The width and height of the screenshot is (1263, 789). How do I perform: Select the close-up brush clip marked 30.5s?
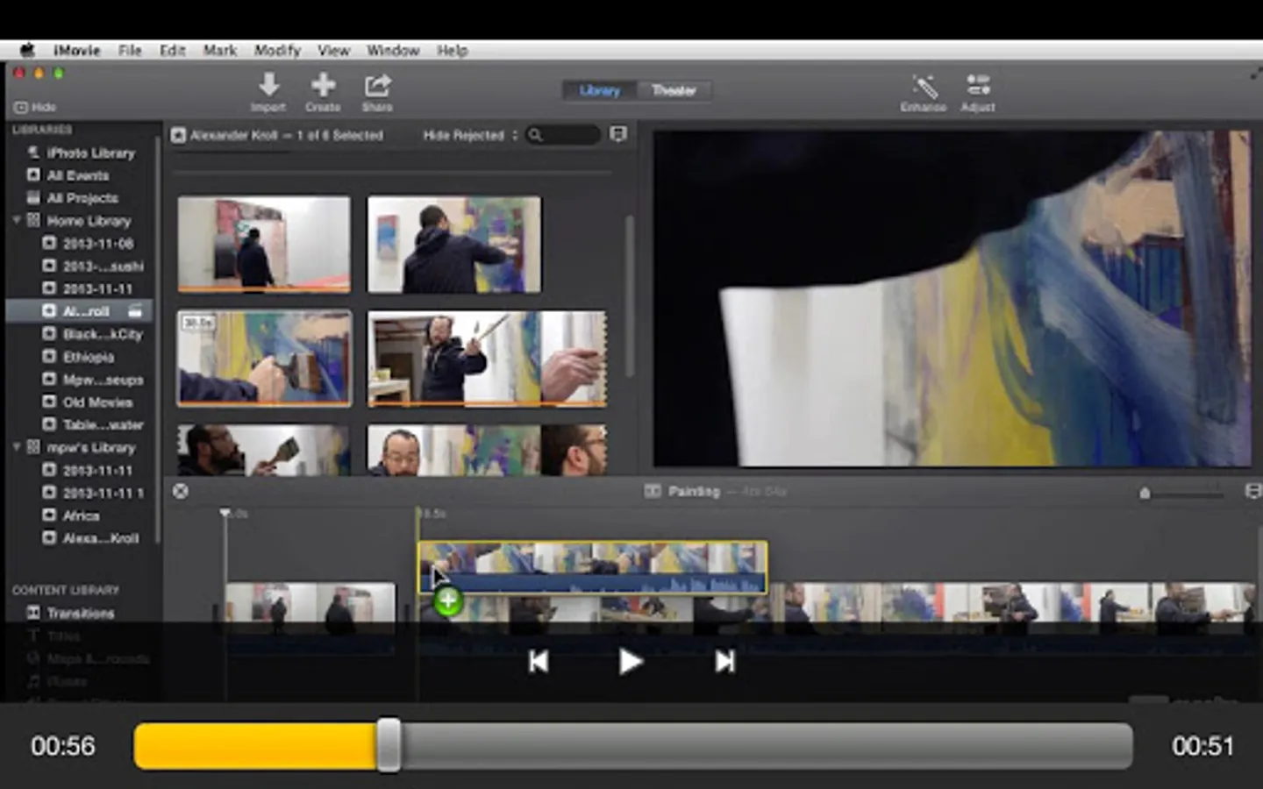point(264,358)
